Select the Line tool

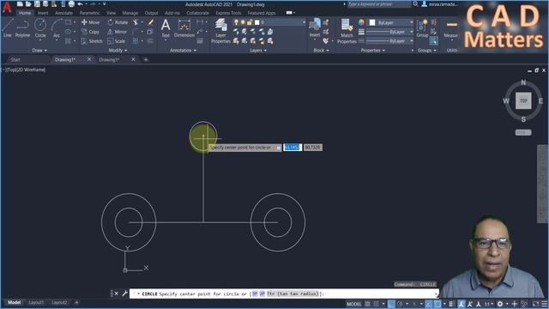(8, 27)
